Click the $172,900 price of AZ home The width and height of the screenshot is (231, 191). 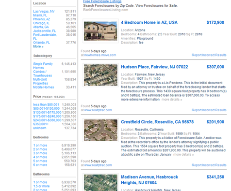(x=215, y=22)
